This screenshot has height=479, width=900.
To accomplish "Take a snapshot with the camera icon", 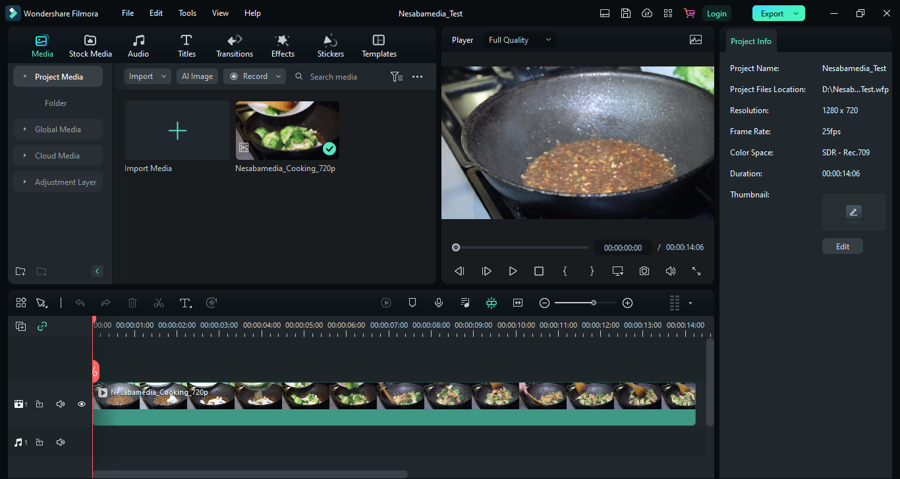I will coord(644,271).
